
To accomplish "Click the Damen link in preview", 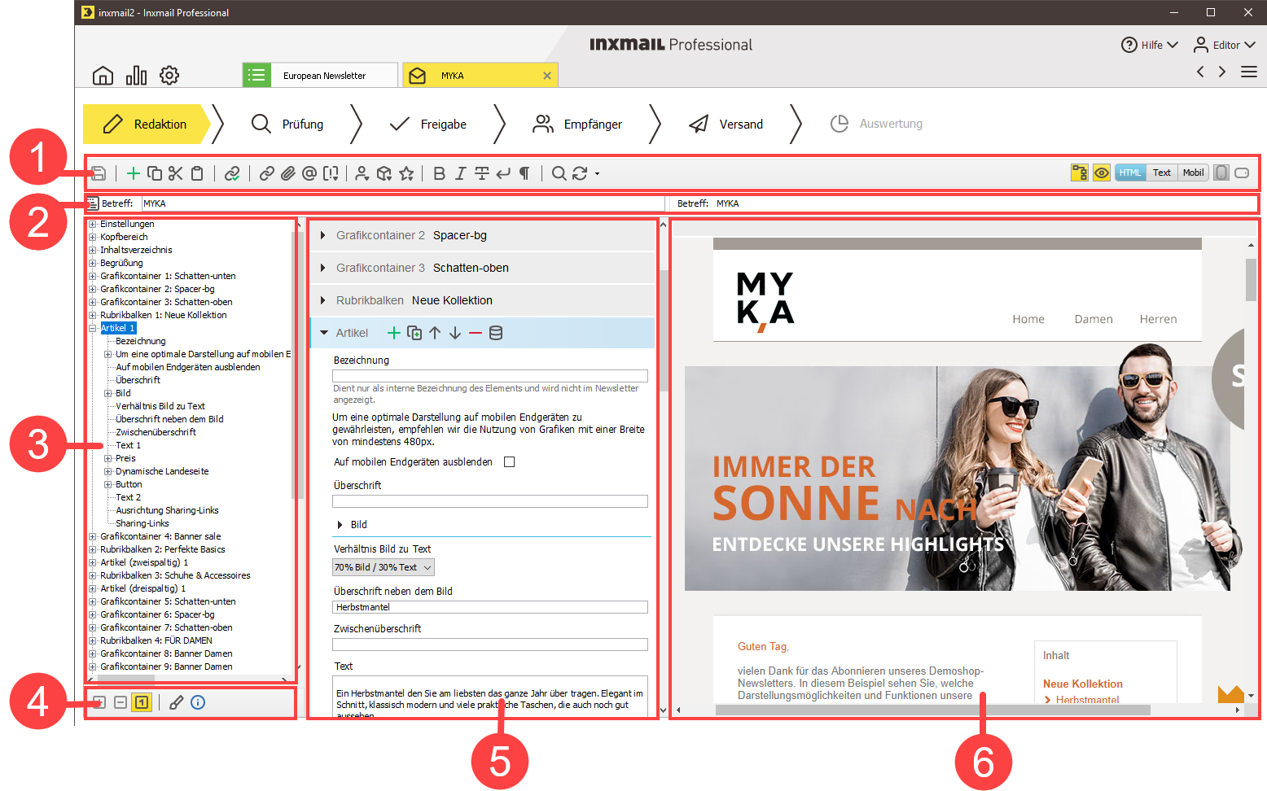I will (x=1094, y=319).
